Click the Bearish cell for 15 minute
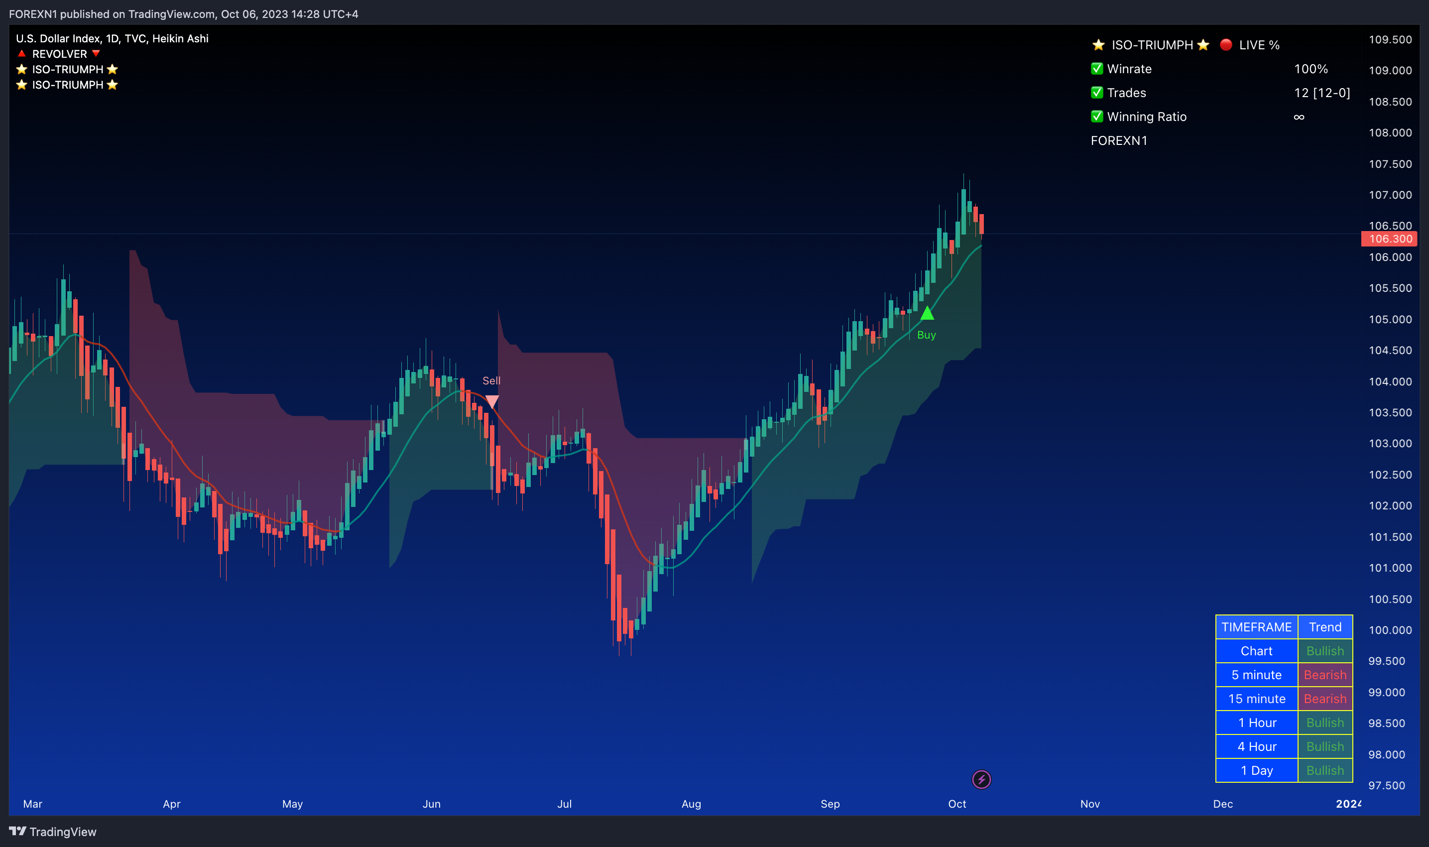Screen dimensions: 1429x847 (x=1325, y=699)
